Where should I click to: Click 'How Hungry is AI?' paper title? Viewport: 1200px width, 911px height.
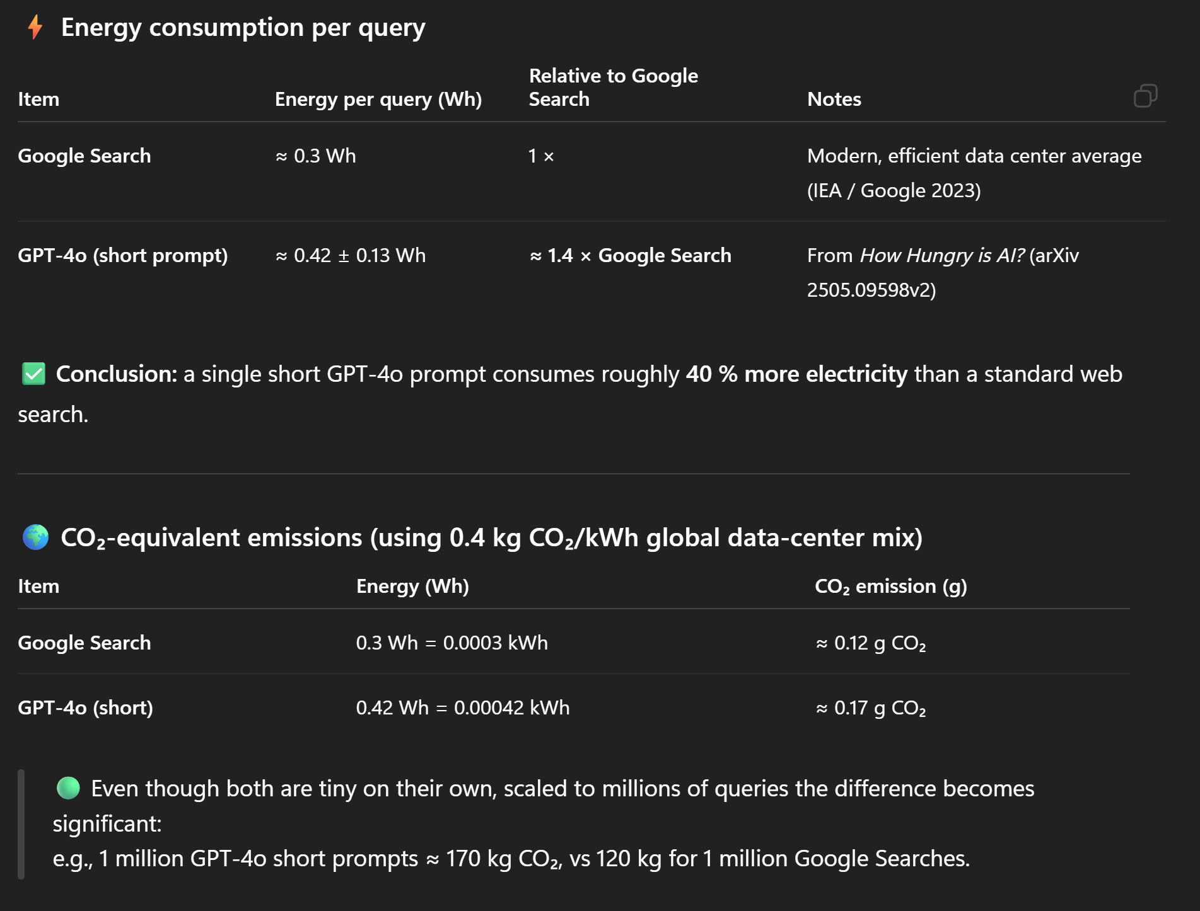(942, 255)
